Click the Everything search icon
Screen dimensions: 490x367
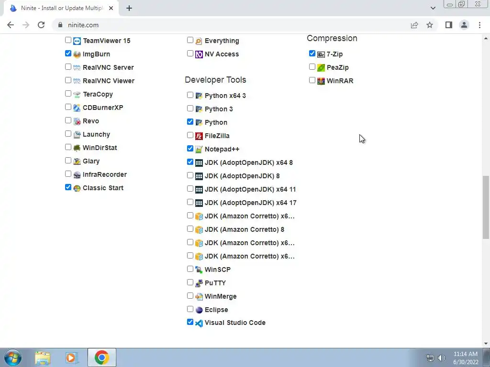[x=199, y=41]
